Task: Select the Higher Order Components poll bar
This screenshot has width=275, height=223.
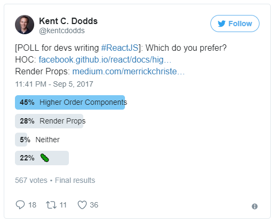Action: pos(70,102)
